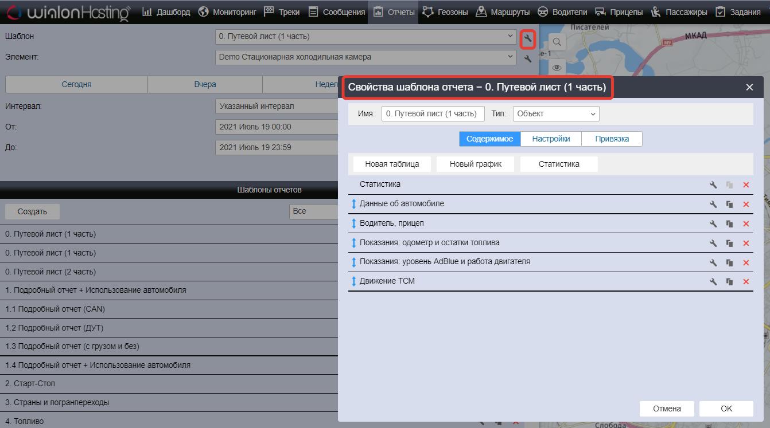The height and width of the screenshot is (428, 770).
Task: Open the Прицепы menu
Action: [x=619, y=11]
